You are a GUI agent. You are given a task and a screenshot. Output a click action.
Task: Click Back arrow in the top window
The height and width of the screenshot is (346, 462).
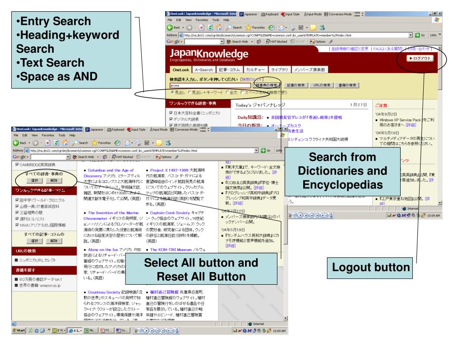click(170, 27)
